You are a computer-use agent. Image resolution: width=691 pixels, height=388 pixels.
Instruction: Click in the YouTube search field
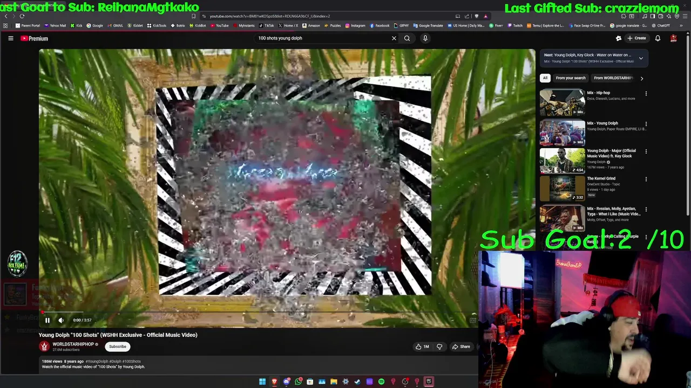pos(324,38)
